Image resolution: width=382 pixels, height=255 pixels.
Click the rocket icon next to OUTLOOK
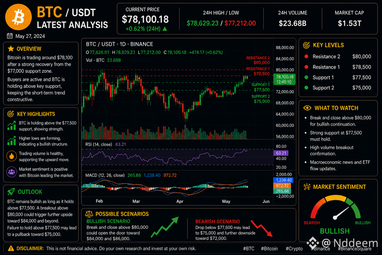pyautogui.click(x=11, y=192)
